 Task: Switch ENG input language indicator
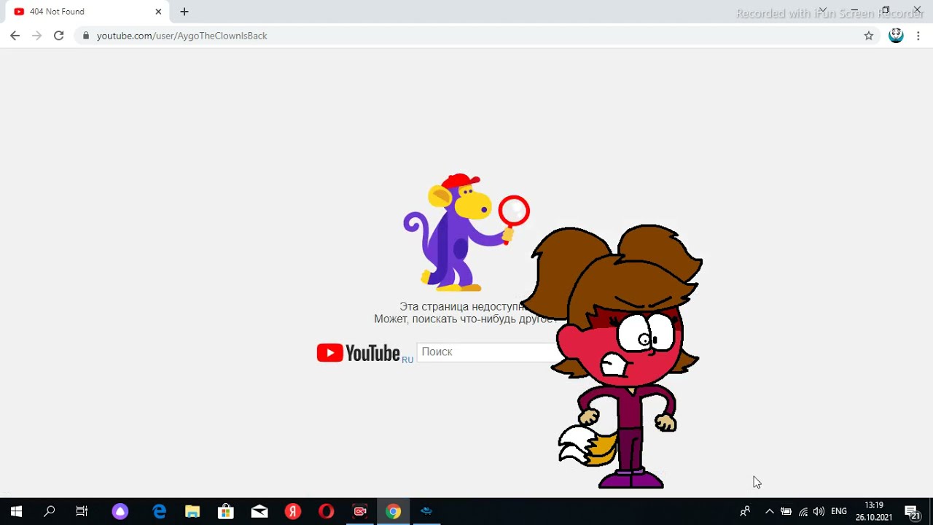click(x=839, y=511)
